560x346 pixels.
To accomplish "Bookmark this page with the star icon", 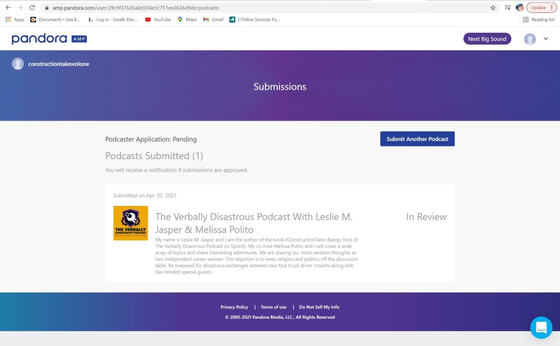I will 493,8.
